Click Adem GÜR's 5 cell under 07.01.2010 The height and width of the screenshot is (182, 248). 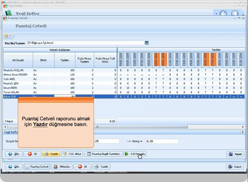pos(142,97)
